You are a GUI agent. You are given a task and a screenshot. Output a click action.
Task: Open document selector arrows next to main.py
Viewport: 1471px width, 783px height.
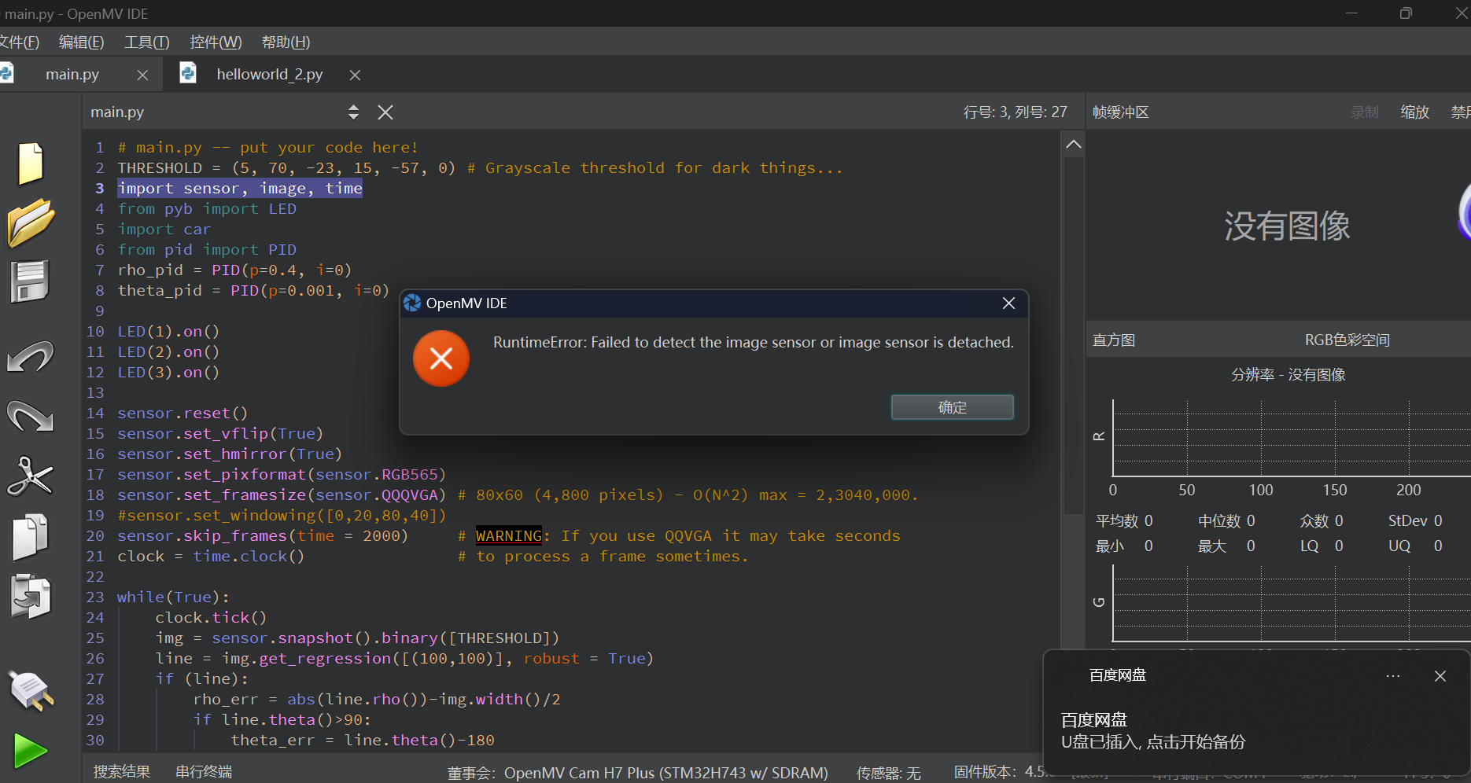353,112
